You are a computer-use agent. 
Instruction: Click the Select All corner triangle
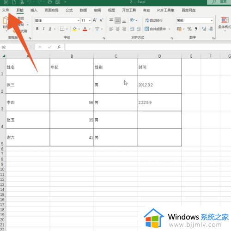coord(4,56)
